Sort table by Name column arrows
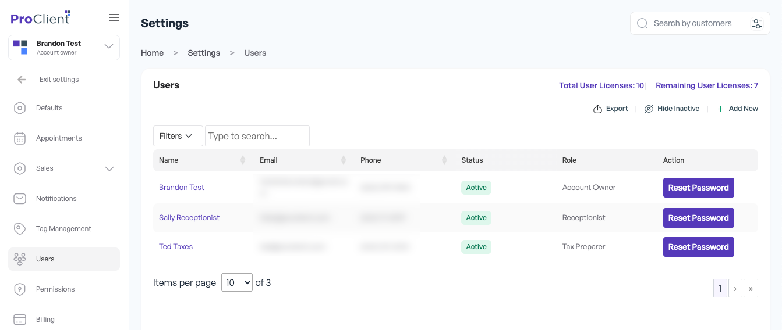The height and width of the screenshot is (330, 782). point(243,160)
